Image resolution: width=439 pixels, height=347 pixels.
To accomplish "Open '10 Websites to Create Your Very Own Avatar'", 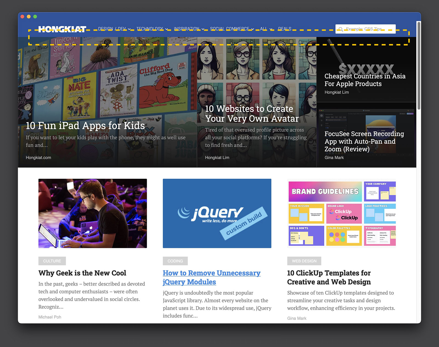I will [x=252, y=113].
